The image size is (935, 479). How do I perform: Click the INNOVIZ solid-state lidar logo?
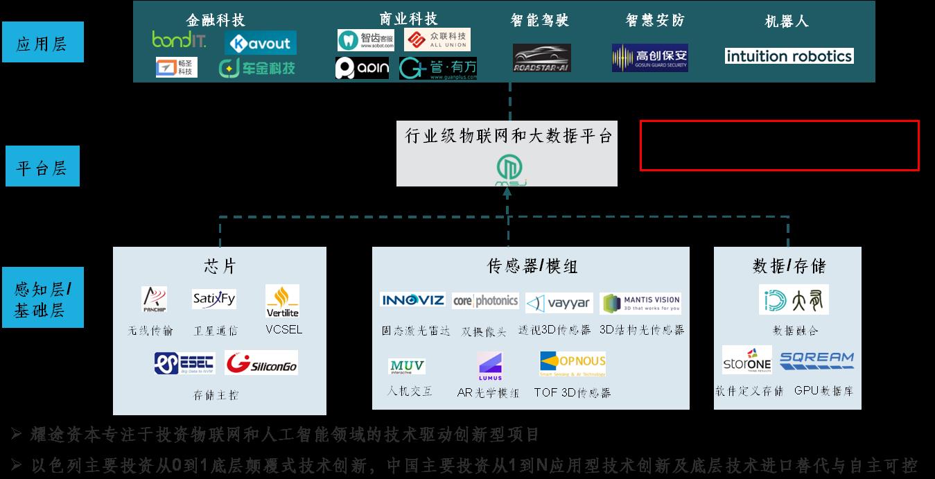coord(414,301)
